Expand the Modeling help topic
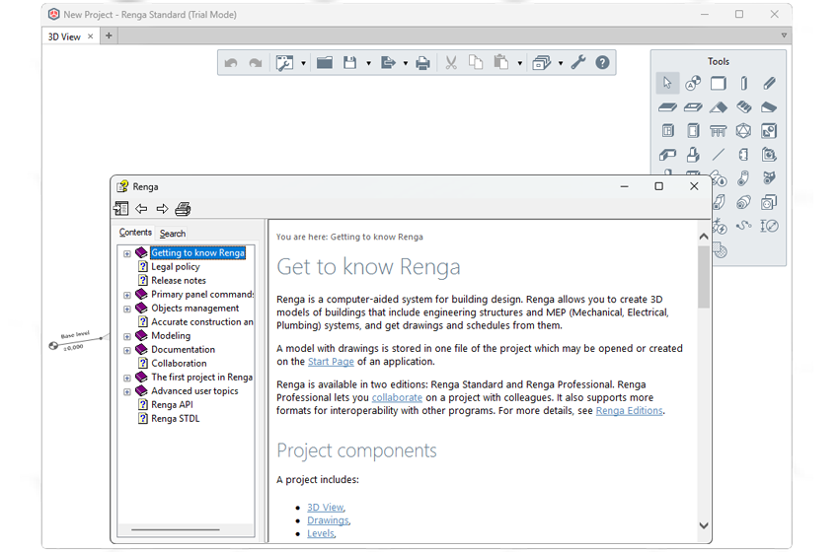839x552 pixels. click(x=126, y=337)
